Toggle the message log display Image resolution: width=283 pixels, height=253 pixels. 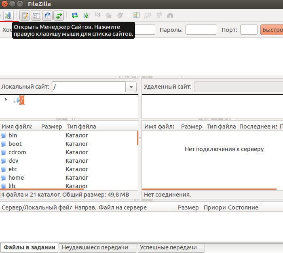[25, 15]
